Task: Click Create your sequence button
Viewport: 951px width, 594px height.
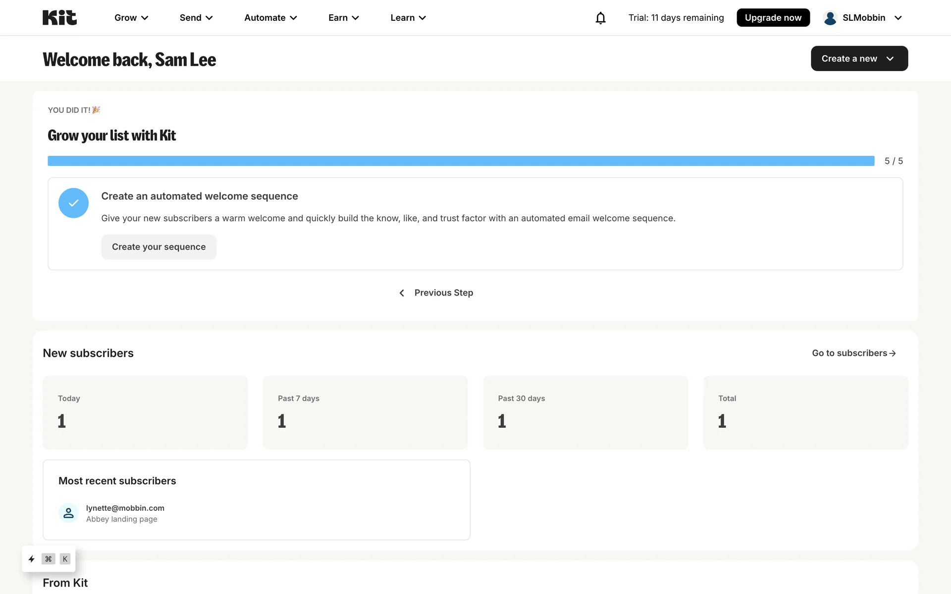Action: coord(158,247)
